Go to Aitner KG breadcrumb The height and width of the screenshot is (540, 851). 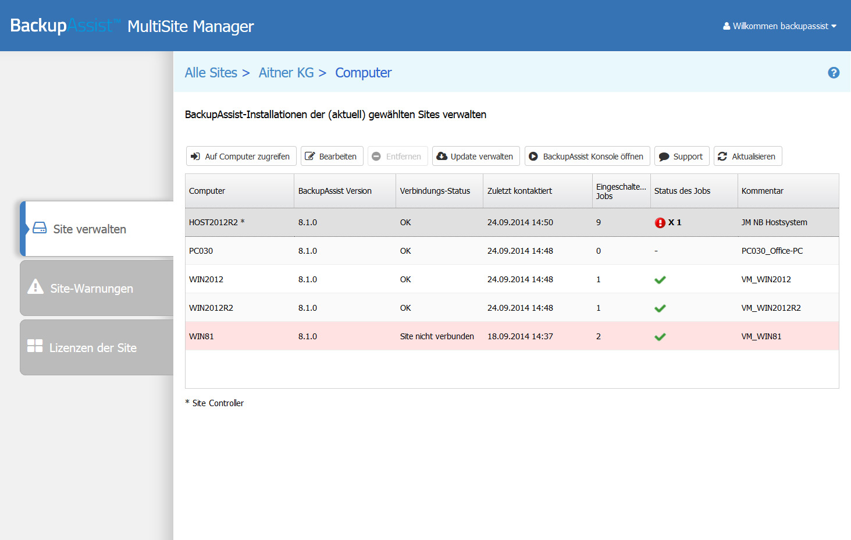[x=286, y=73]
